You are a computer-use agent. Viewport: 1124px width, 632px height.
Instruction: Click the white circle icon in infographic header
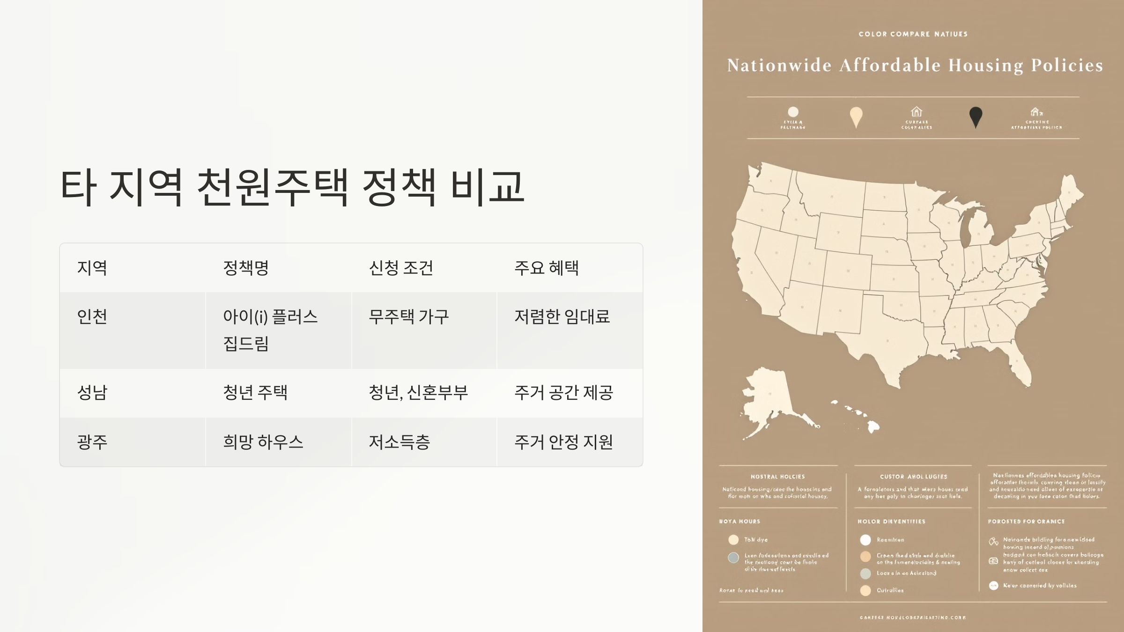(x=793, y=112)
